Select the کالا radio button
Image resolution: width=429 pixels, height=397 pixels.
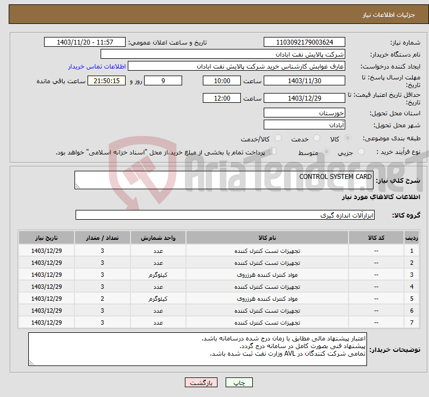[347, 138]
